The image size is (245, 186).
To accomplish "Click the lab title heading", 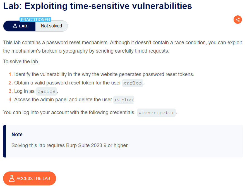I will [x=98, y=6].
